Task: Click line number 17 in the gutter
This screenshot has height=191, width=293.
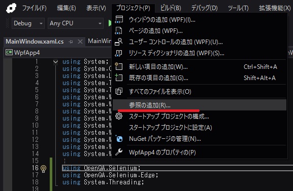Action: 35,175
